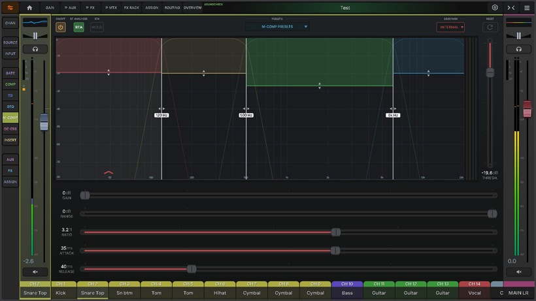The height and width of the screenshot is (301, 536).
Task: Open FX sends in left sidebar
Action: (x=10, y=170)
